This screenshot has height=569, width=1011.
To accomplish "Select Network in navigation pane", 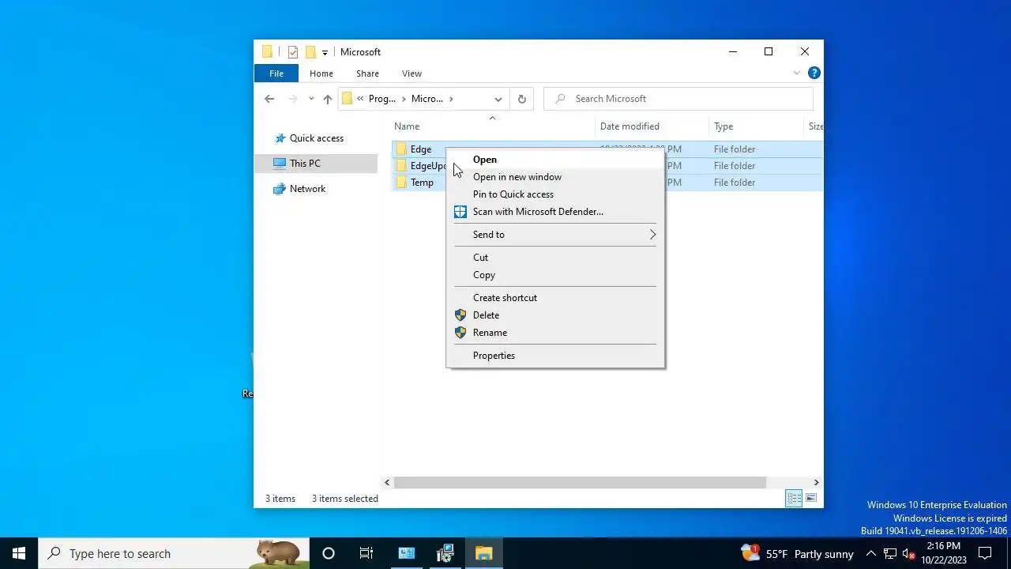I will point(307,189).
